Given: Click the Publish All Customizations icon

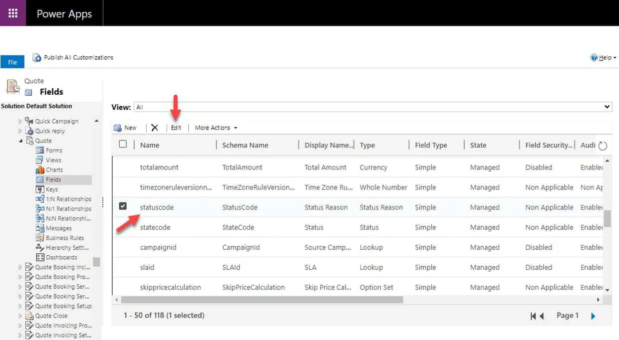Looking at the screenshot, I should (36, 57).
